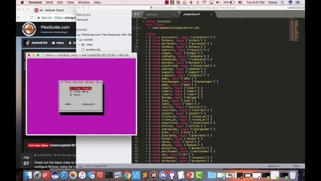
Task: Open Bluetooth status in menu bar
Action: (x=198, y=3)
